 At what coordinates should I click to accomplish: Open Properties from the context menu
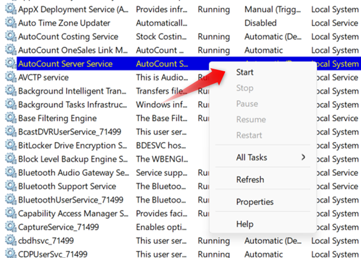click(x=255, y=202)
